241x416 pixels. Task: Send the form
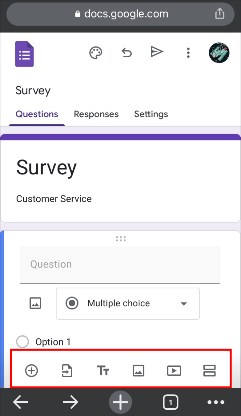[x=157, y=52]
